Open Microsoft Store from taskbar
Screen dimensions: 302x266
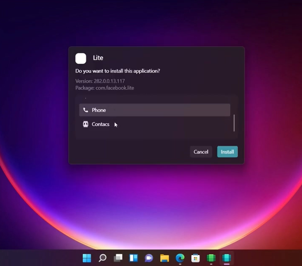click(195, 258)
